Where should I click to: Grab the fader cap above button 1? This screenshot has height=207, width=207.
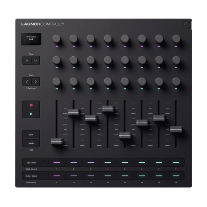[x=57, y=141]
